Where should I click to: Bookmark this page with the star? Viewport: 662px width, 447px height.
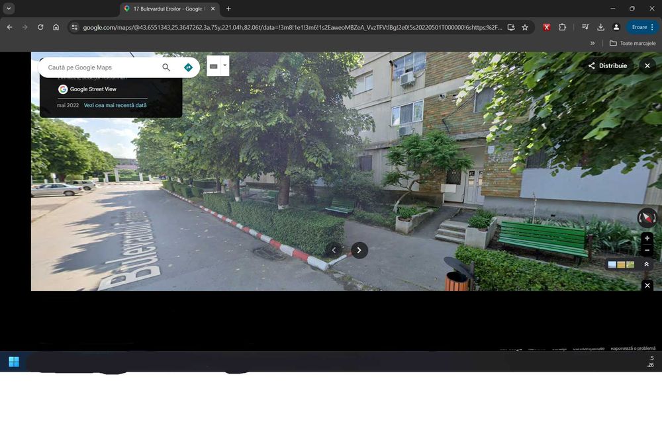(525, 27)
